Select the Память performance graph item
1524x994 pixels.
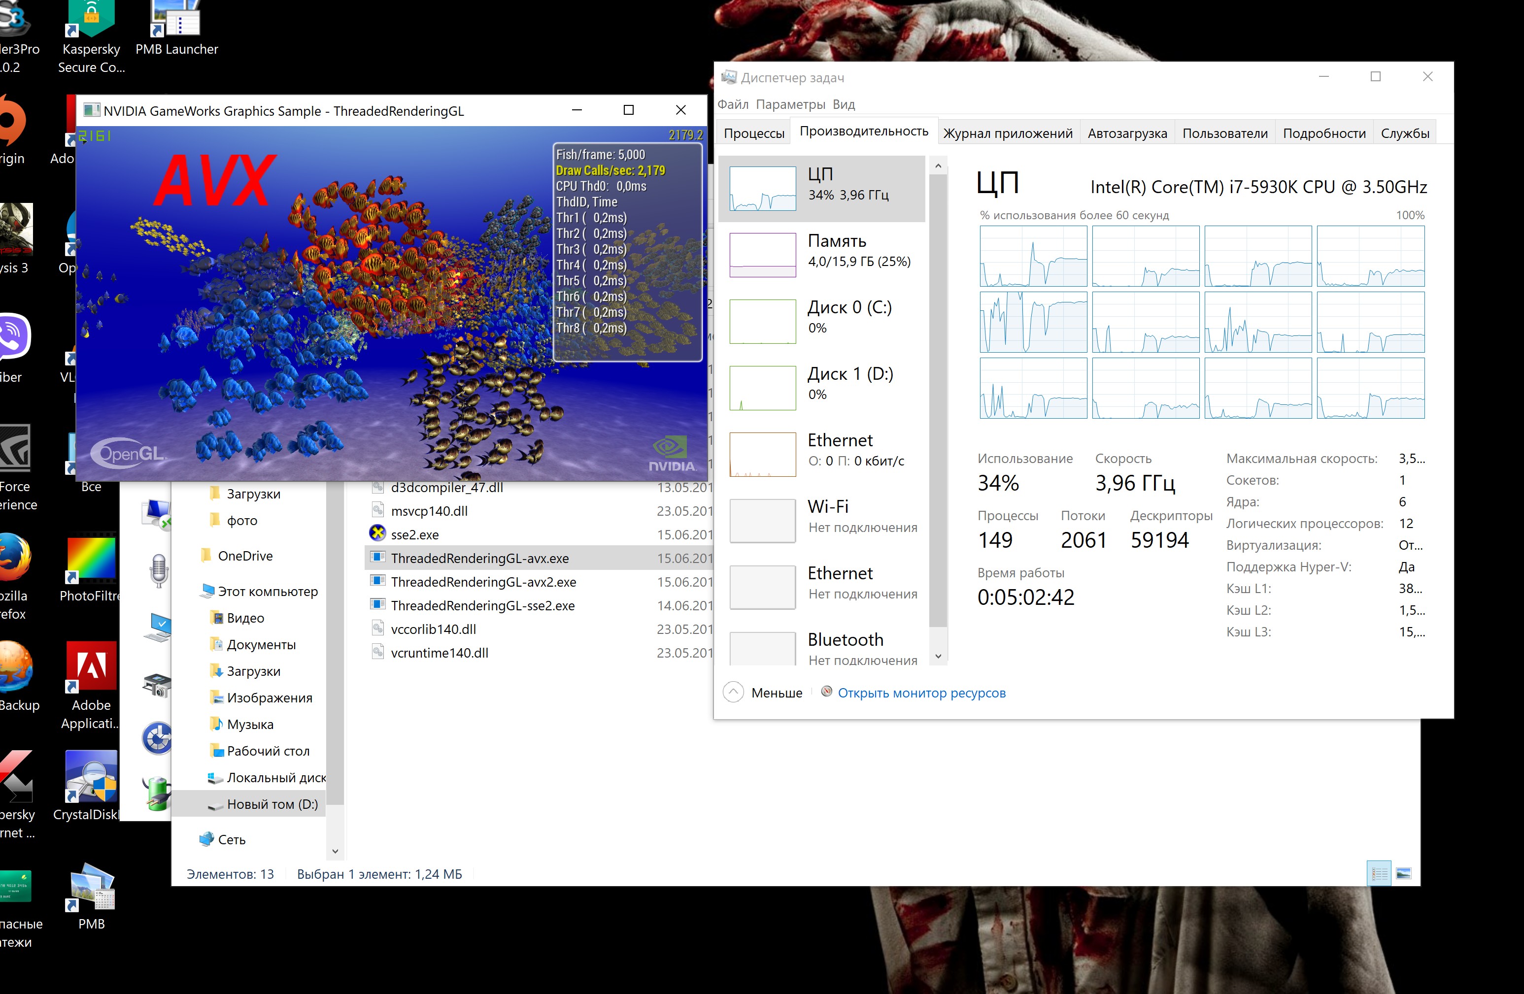(821, 254)
